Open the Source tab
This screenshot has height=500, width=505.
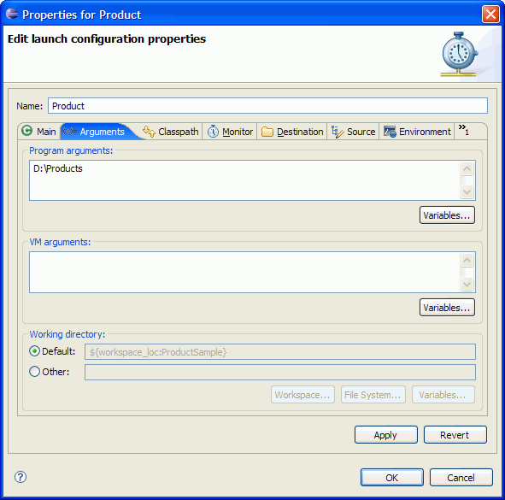(x=353, y=132)
